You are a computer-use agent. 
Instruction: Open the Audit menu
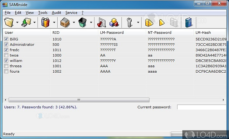[x=56, y=13]
